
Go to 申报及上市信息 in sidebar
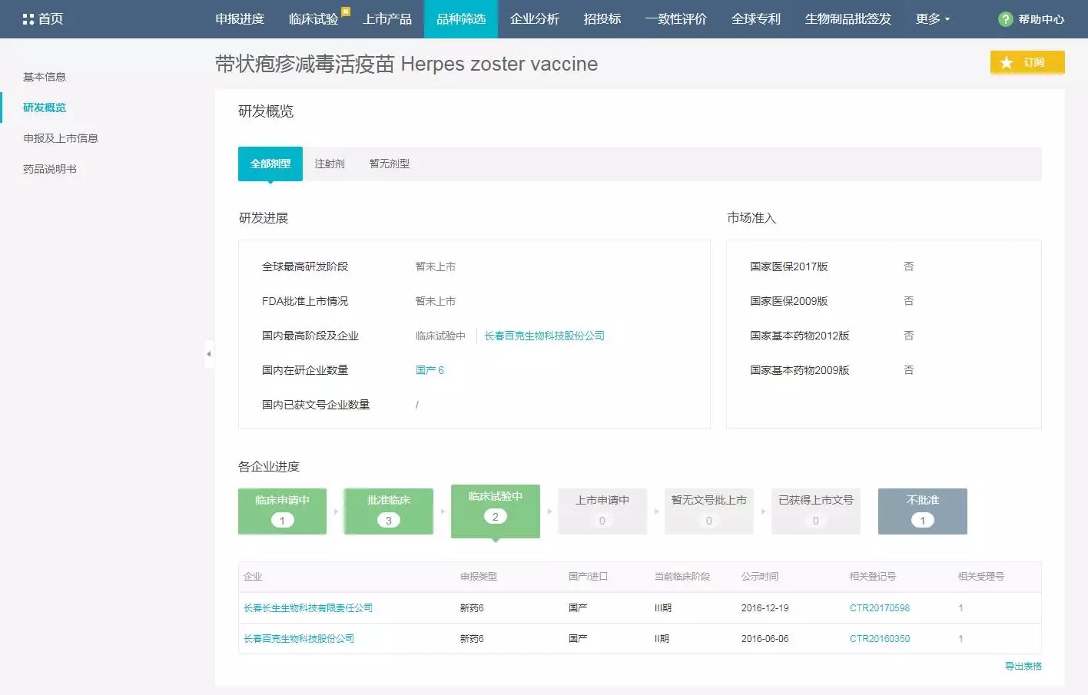61,138
